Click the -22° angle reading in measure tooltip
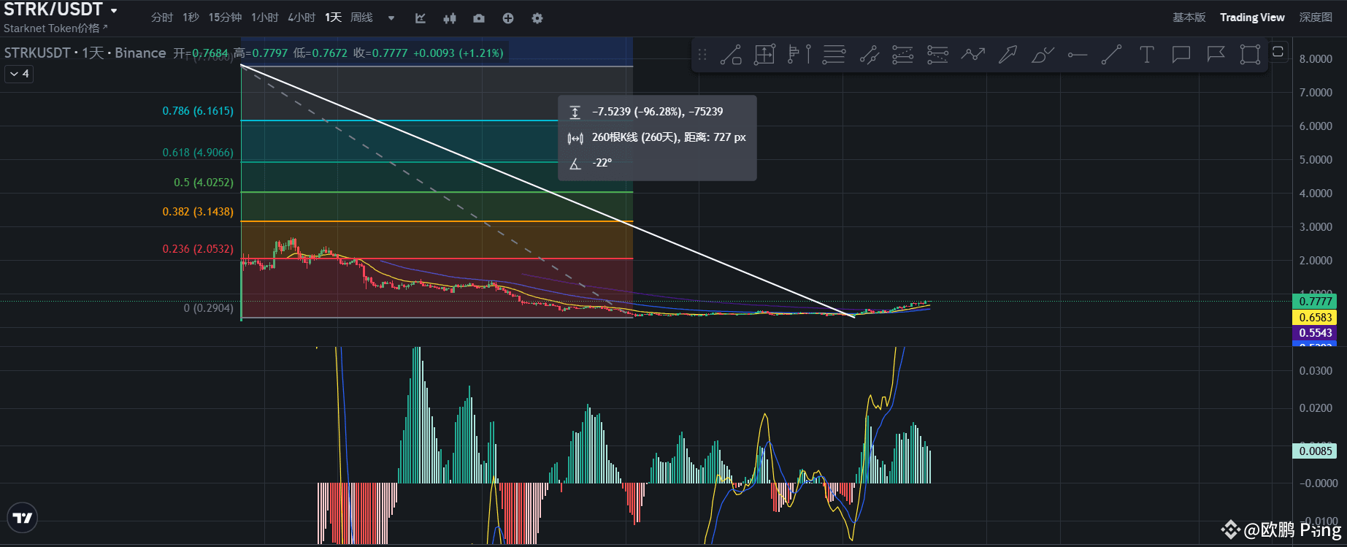1347x547 pixels. click(602, 163)
